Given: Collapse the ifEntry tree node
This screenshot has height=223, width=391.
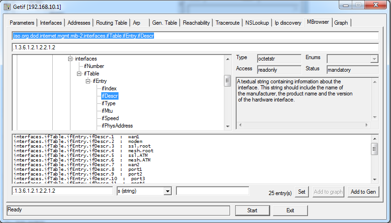Looking at the screenshot, I should (88, 81).
